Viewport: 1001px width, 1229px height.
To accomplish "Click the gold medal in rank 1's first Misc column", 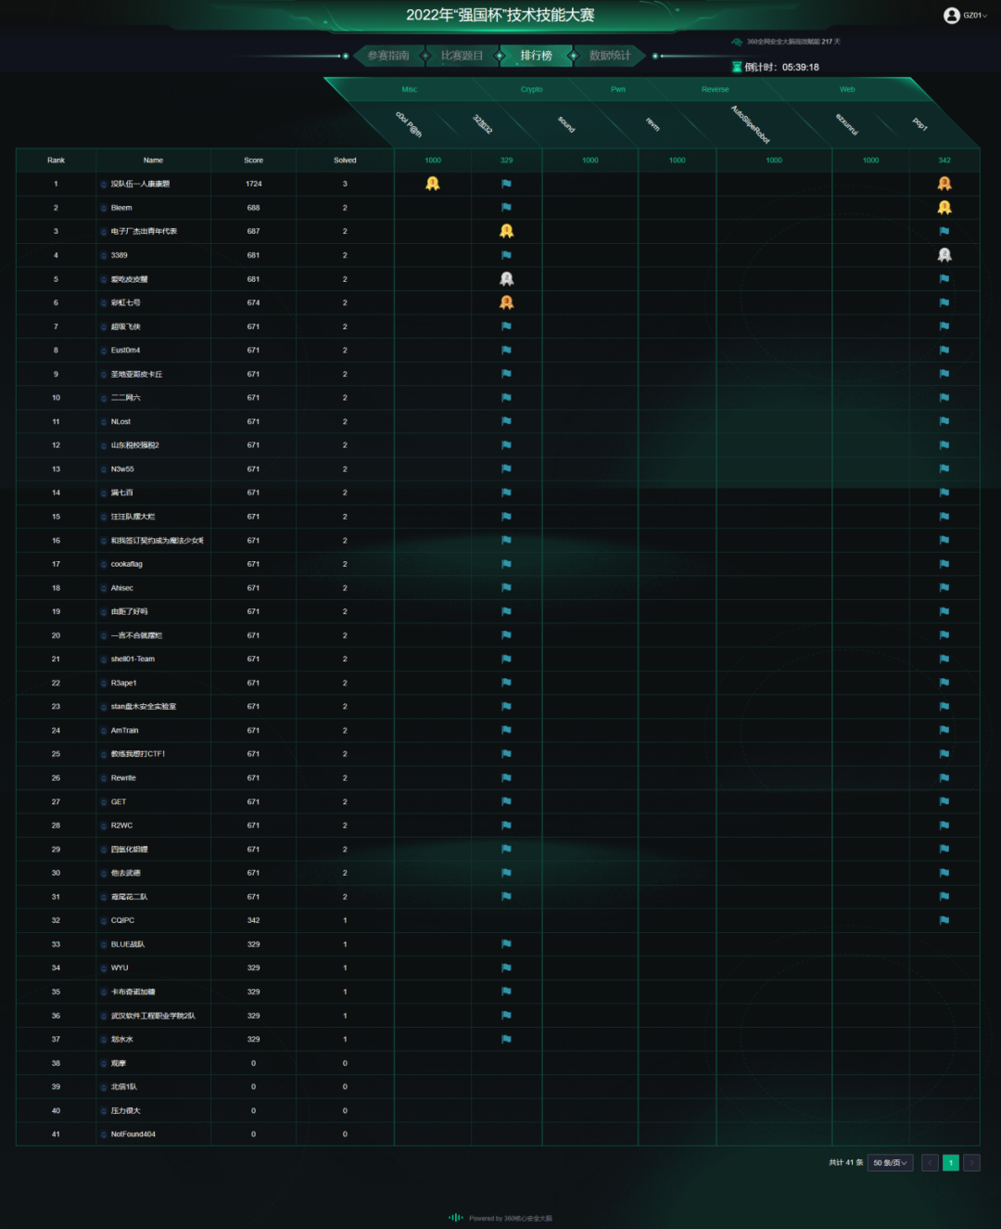I will pyautogui.click(x=433, y=184).
